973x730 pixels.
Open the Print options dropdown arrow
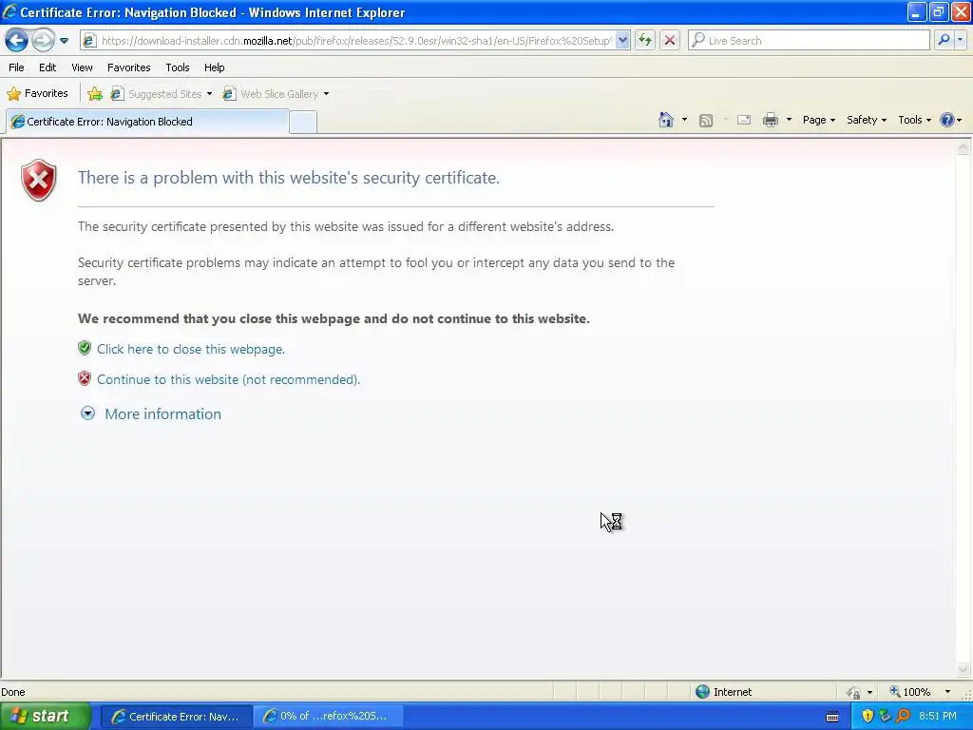coord(789,120)
